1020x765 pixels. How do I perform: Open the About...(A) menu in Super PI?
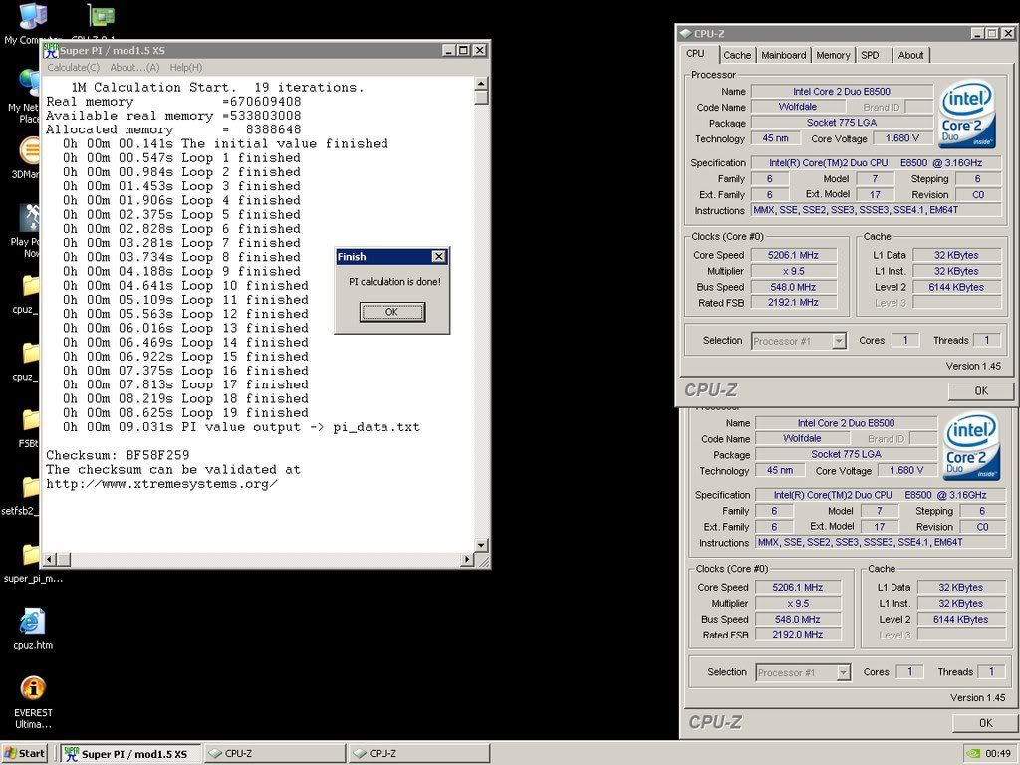tap(134, 67)
